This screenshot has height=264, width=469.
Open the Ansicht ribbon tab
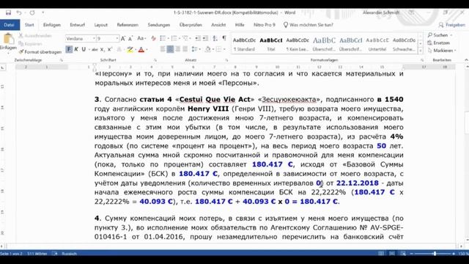pyautogui.click(x=218, y=25)
